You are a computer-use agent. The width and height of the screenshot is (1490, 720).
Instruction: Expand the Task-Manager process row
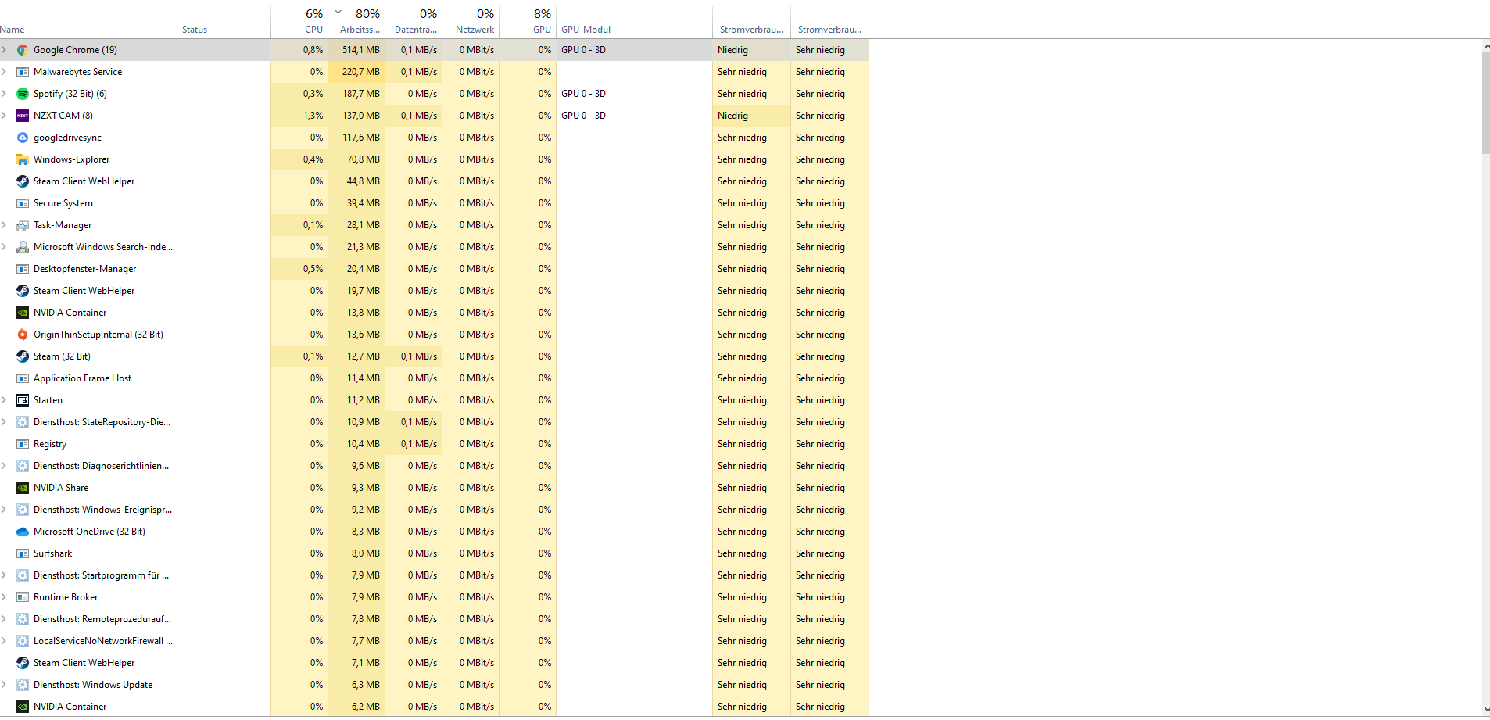4,225
